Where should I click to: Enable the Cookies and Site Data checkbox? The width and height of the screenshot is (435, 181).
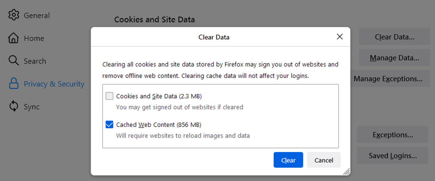[x=109, y=96]
